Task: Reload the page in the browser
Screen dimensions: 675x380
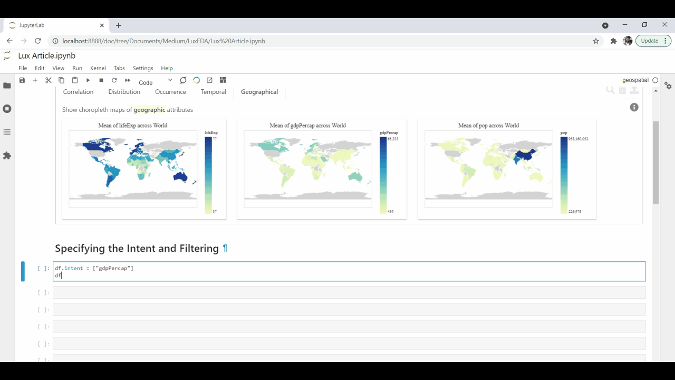Action: (x=38, y=41)
